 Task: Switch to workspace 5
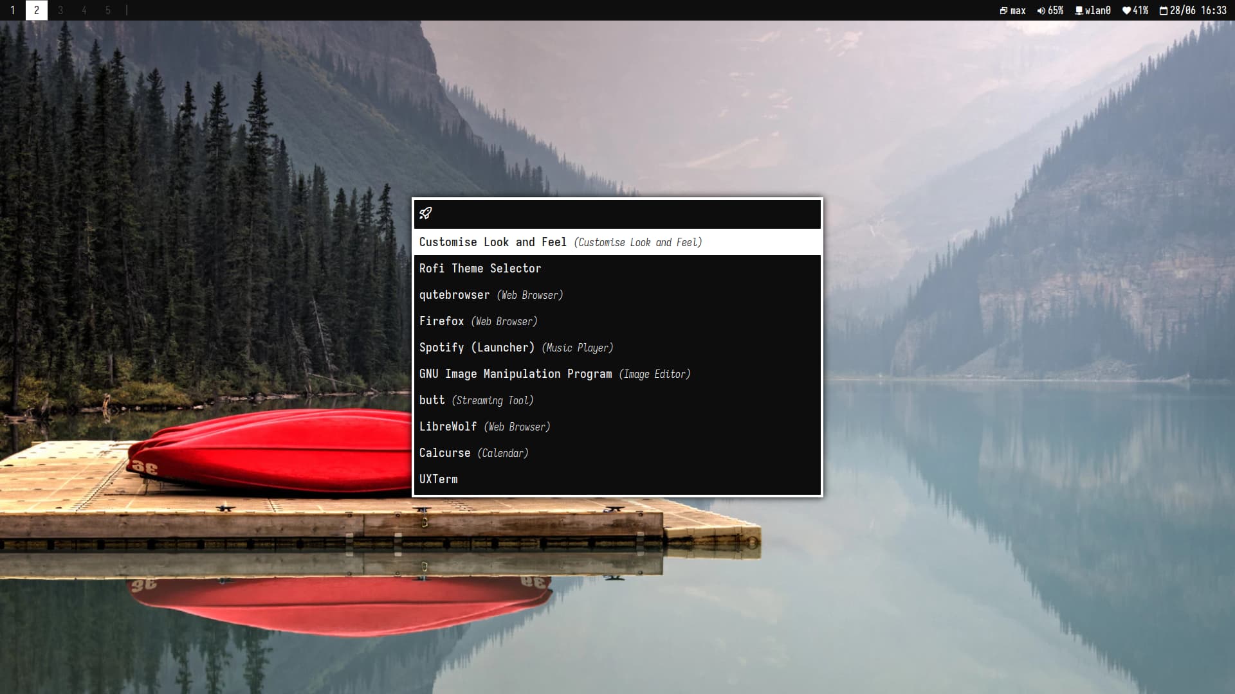(108, 10)
